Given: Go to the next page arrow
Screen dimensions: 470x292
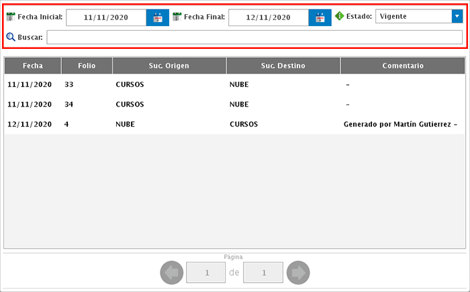Looking at the screenshot, I should pyautogui.click(x=297, y=273).
